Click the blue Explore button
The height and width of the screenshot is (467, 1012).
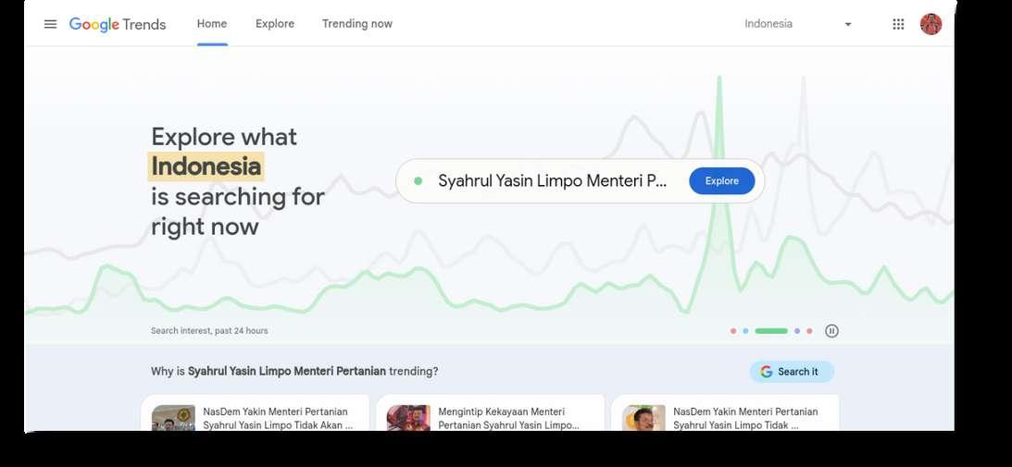(721, 181)
